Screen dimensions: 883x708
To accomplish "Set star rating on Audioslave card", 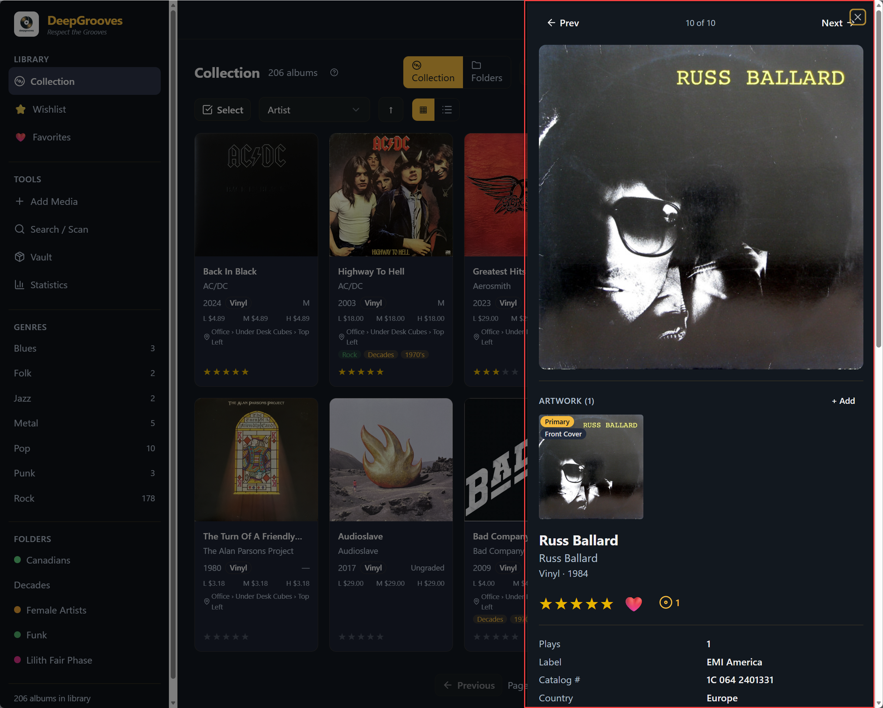I will (x=361, y=636).
